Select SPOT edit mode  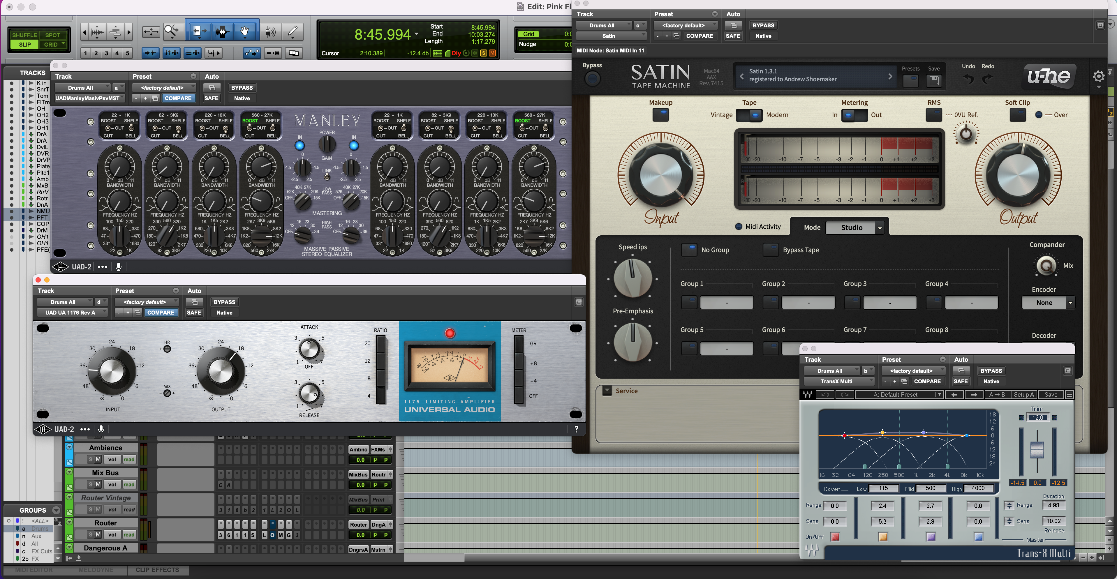coord(52,35)
